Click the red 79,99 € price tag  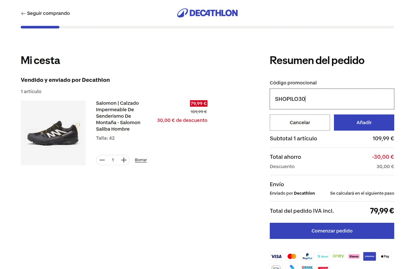coord(198,103)
